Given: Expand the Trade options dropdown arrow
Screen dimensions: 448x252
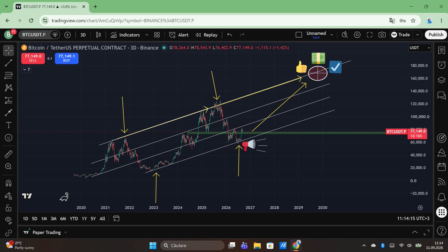Looking at the screenshot, I should tap(417, 35).
